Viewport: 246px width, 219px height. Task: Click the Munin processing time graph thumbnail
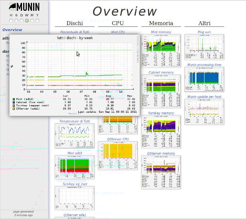click(204, 80)
